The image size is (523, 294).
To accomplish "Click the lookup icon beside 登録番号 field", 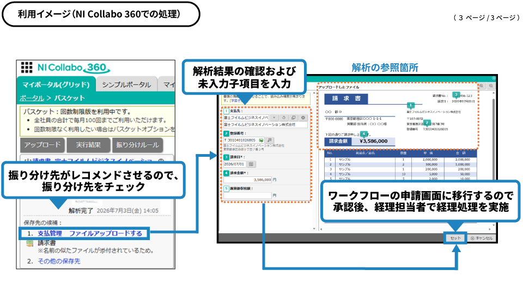I will tap(269, 140).
